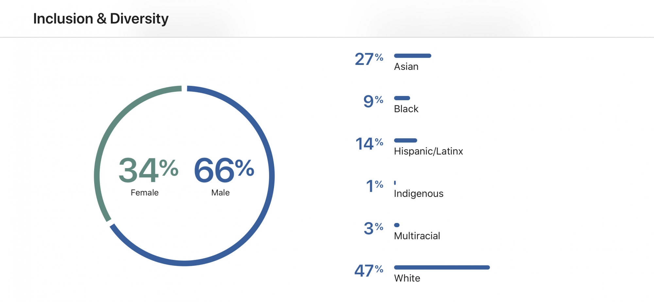Select the 47% White value
Image resolution: width=654 pixels, height=302 pixels.
click(x=369, y=271)
